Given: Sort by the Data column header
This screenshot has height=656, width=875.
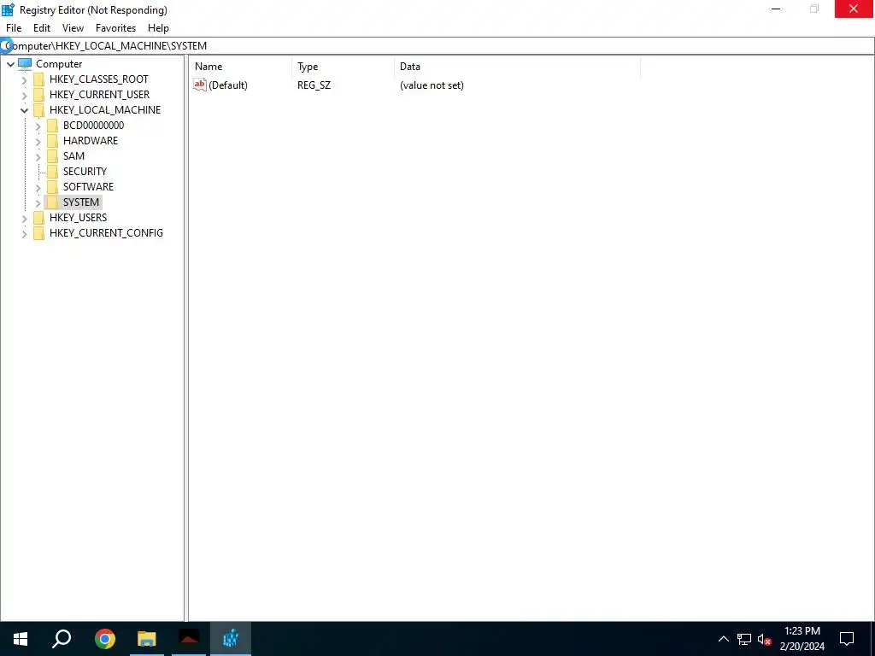Looking at the screenshot, I should tap(517, 67).
